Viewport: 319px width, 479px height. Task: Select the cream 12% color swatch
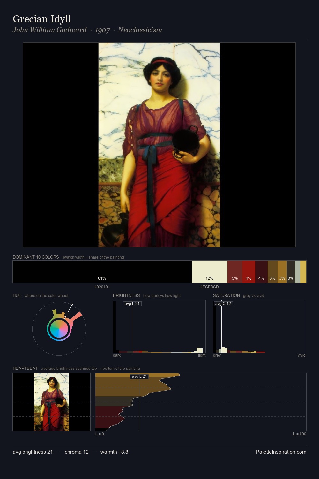[210, 272]
